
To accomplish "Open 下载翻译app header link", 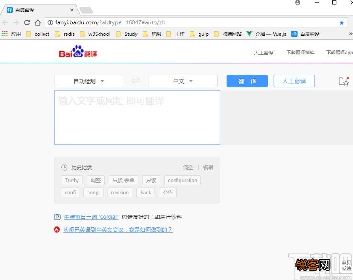I will coord(340,53).
